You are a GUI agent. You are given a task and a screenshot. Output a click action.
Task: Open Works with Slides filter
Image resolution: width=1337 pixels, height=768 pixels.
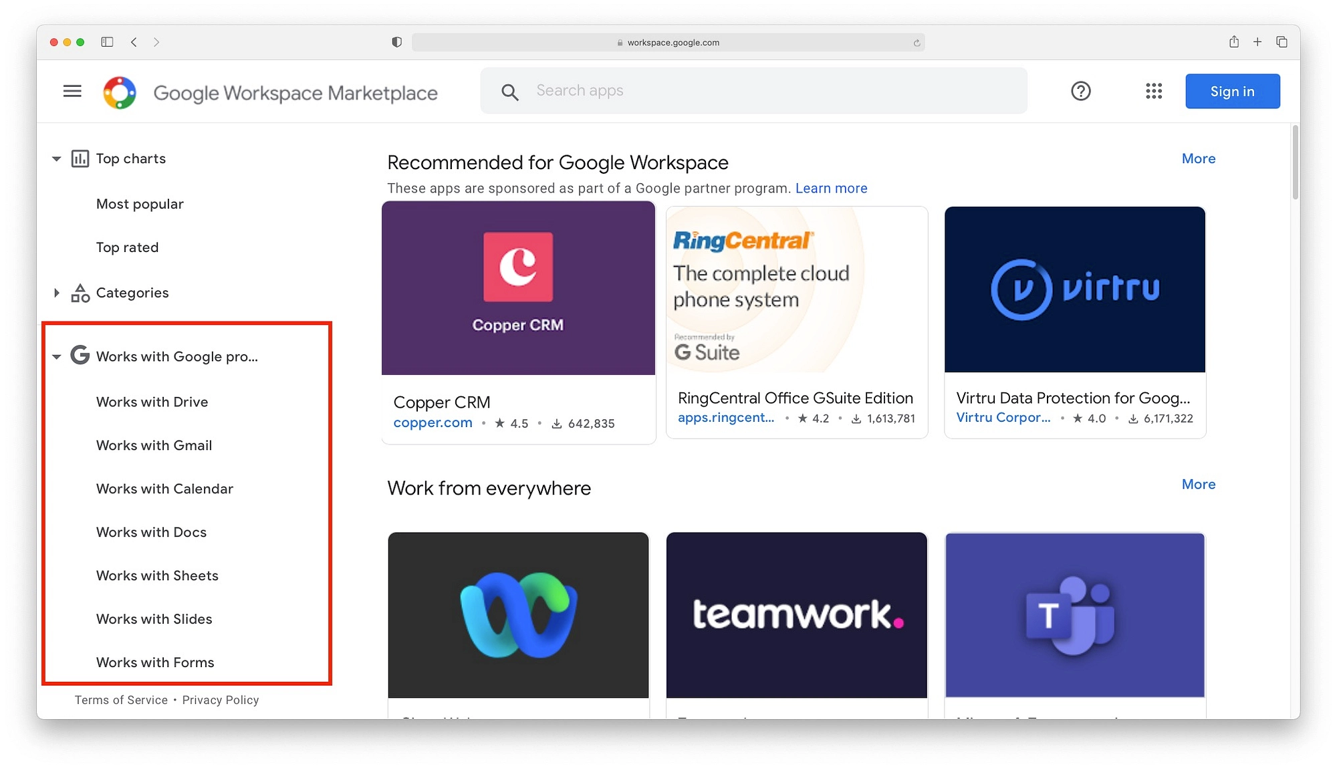(154, 619)
